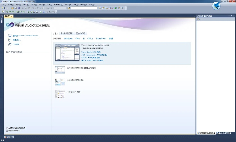
Task: Open Solution Explorer panel window position dropdown
Action: 229,16
